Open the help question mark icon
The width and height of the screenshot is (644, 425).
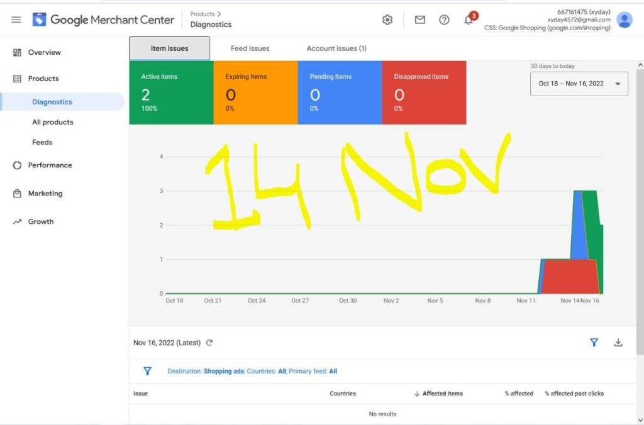point(444,19)
